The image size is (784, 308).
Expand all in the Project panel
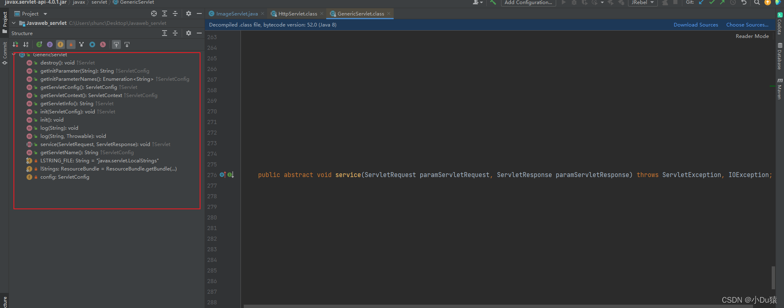(x=165, y=13)
